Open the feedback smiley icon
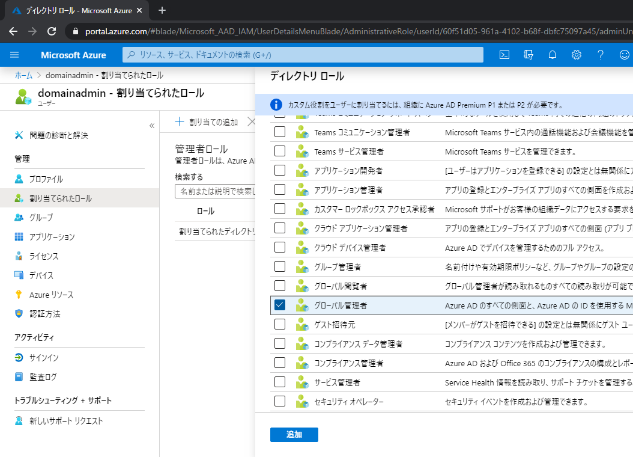 [624, 55]
